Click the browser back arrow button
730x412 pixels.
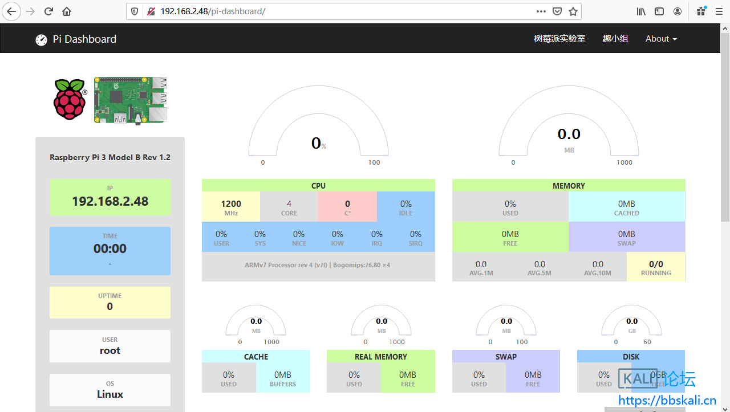click(x=11, y=11)
